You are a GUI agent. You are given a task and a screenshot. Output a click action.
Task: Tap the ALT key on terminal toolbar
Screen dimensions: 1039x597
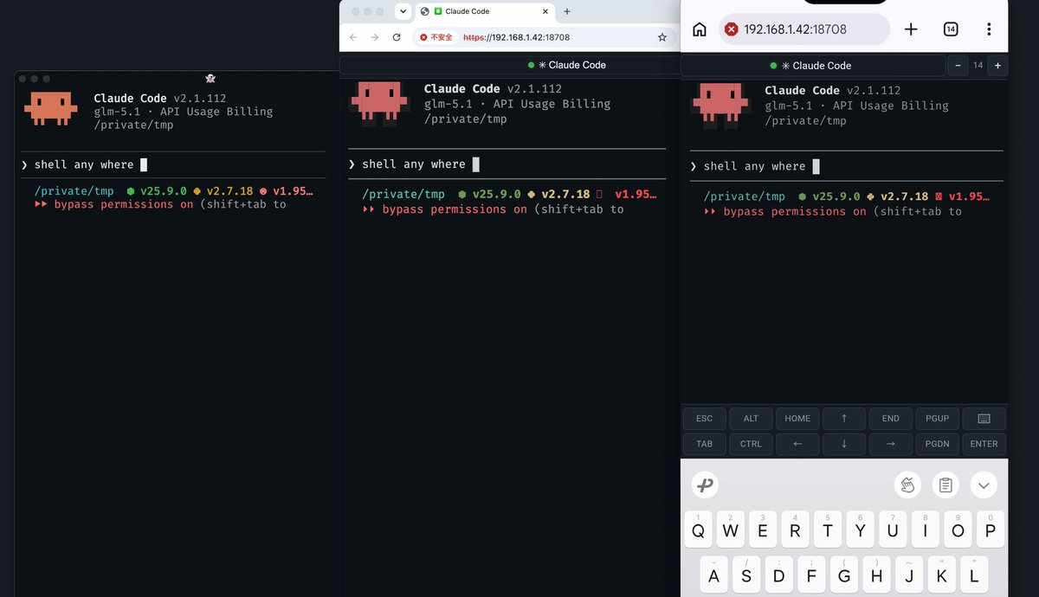tap(751, 419)
